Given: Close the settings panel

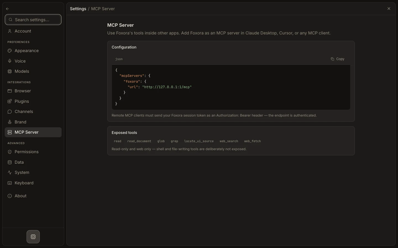Looking at the screenshot, I should pyautogui.click(x=389, y=9).
